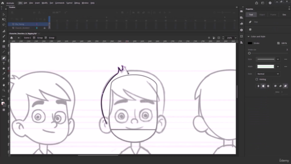Unlock the Character_Modelsht layer lock
The image size is (291, 164).
45,28
